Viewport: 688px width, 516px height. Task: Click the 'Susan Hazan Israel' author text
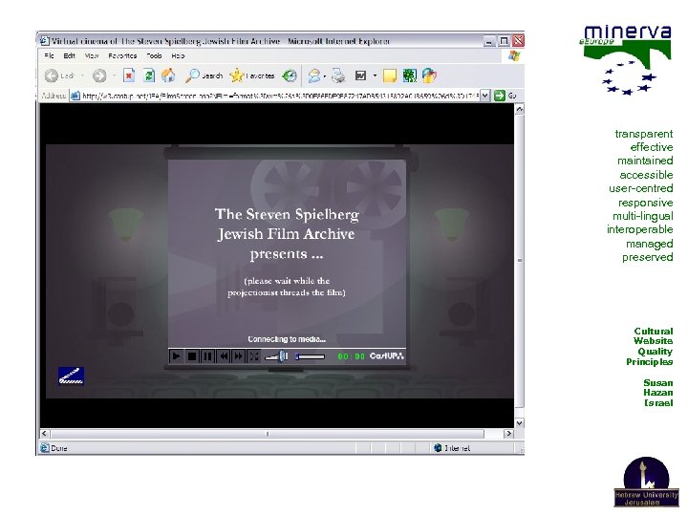(x=658, y=393)
